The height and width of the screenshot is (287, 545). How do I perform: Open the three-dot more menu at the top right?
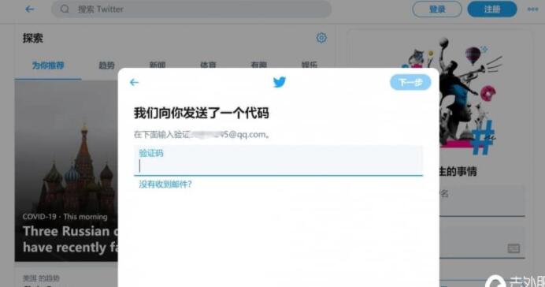533,9
